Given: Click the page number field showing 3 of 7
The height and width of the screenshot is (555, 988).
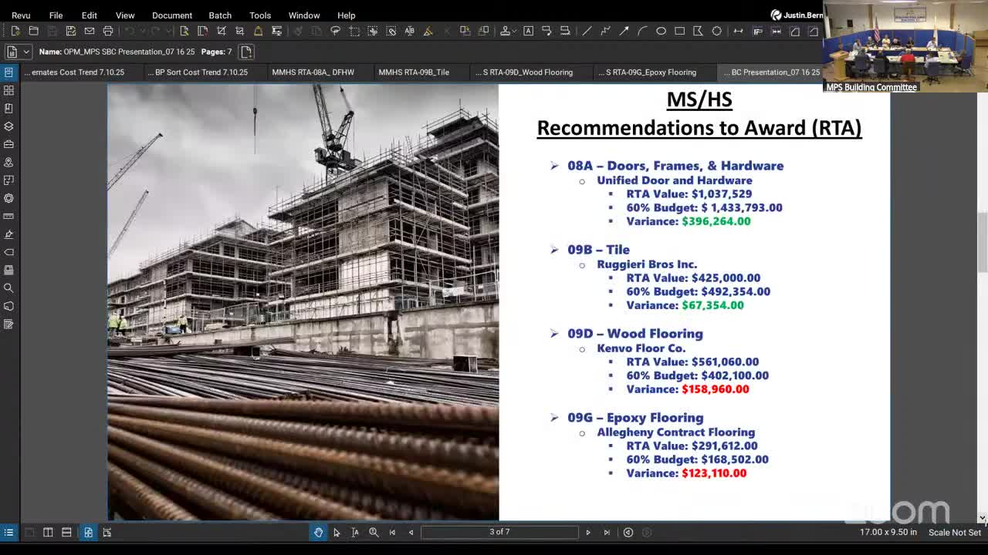Looking at the screenshot, I should (499, 532).
